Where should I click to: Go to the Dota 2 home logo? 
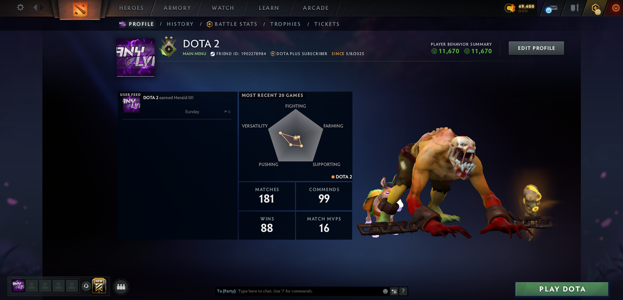point(80,9)
